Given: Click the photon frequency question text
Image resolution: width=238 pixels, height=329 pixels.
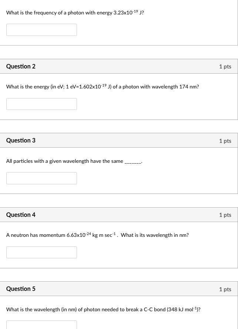Looking at the screenshot, I should pyautogui.click(x=75, y=13).
